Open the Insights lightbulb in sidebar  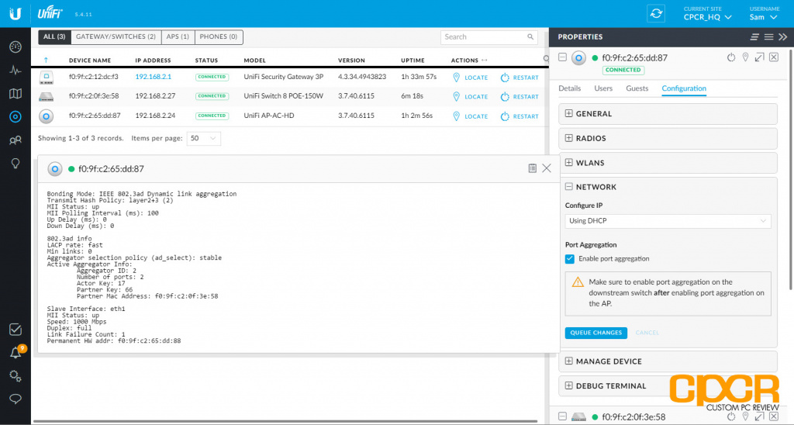click(x=15, y=164)
